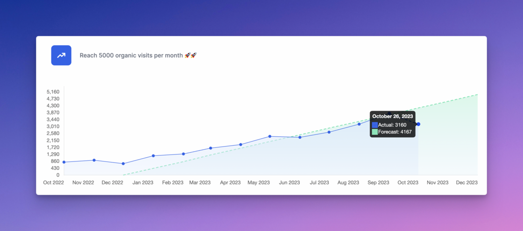
Task: Click the "1,720" y-axis value
Action: (53, 147)
